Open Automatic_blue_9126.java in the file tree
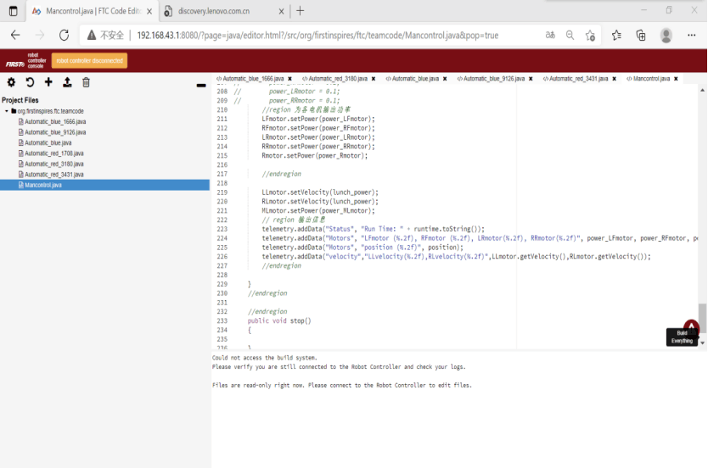This screenshot has width=708, height=468. (55, 132)
